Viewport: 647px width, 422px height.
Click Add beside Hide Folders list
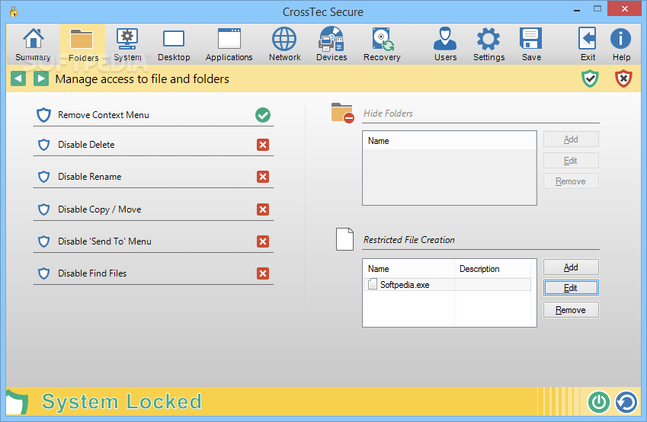coord(571,139)
